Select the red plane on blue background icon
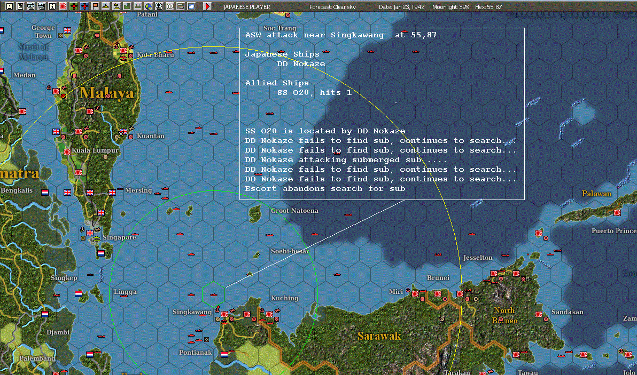The image size is (637, 375). point(84,6)
